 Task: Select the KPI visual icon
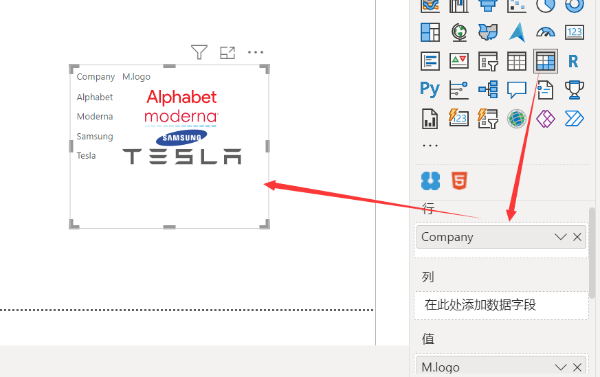[459, 61]
